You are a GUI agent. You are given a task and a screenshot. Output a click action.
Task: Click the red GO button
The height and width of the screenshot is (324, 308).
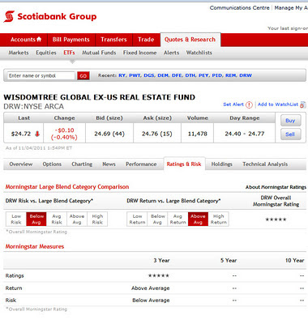click(x=83, y=76)
